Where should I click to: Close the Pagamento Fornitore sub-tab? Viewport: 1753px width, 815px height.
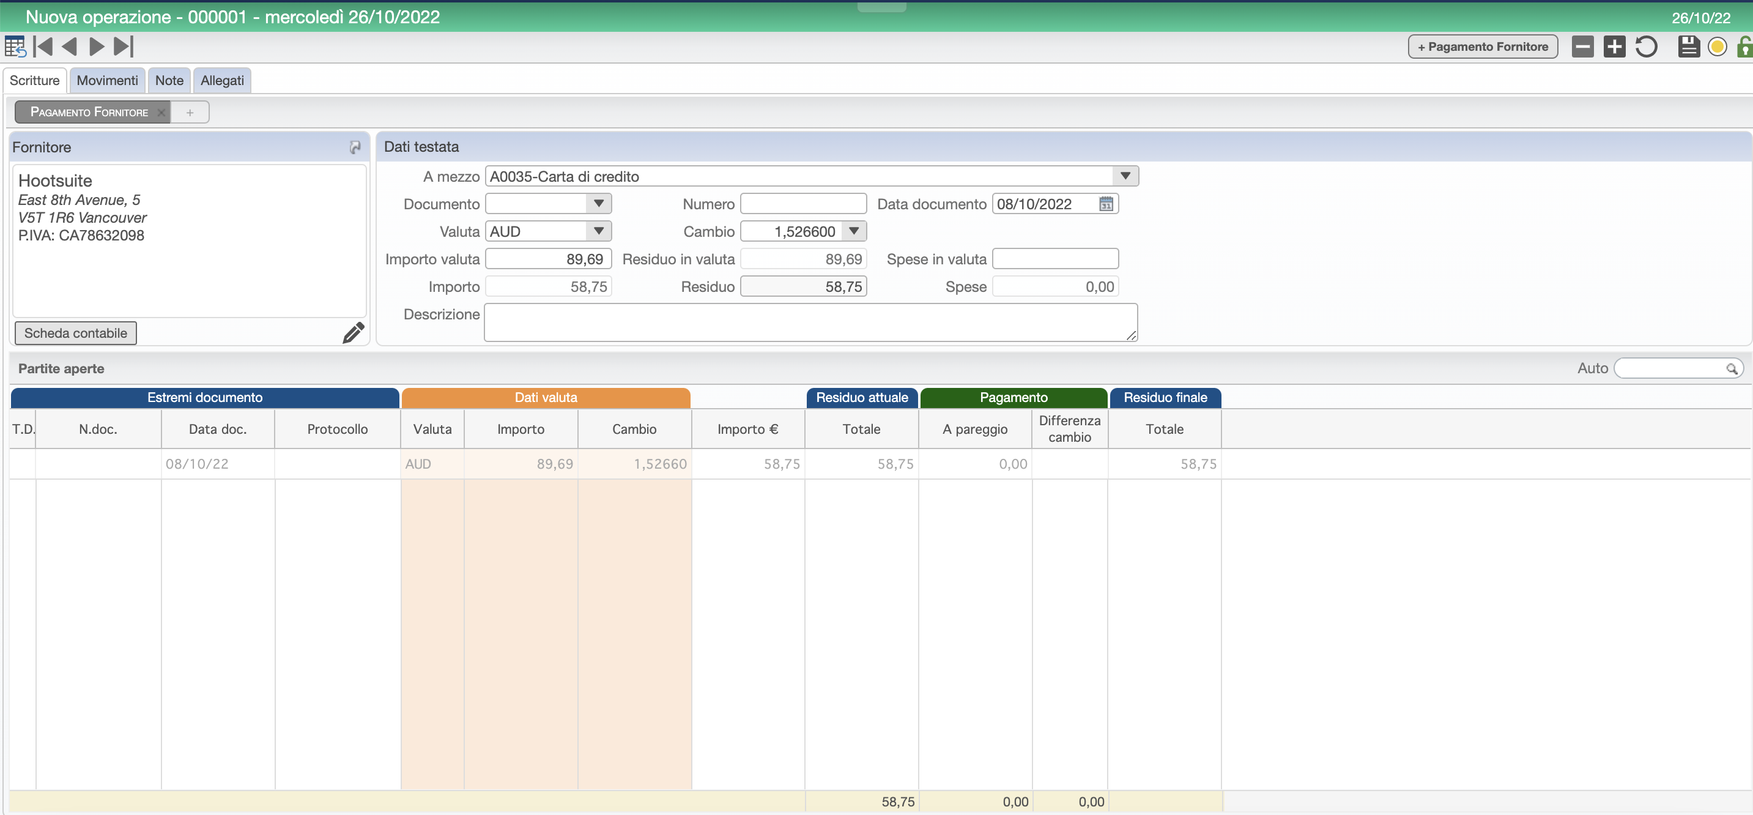click(161, 113)
